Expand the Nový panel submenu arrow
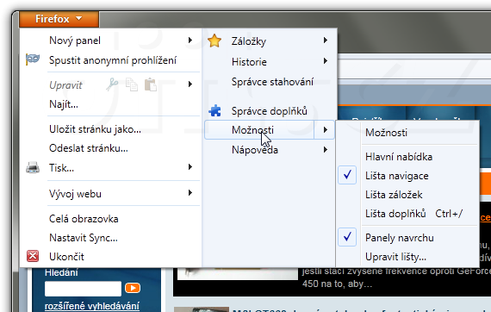Image resolution: width=491 pixels, height=312 pixels. click(x=190, y=41)
